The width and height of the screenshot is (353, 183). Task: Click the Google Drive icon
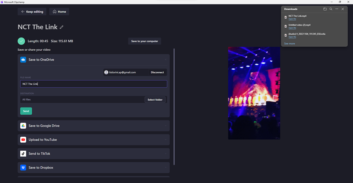23,126
